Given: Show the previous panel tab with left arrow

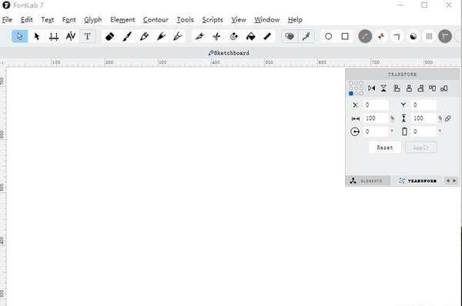Looking at the screenshot, I should pyautogui.click(x=448, y=181).
